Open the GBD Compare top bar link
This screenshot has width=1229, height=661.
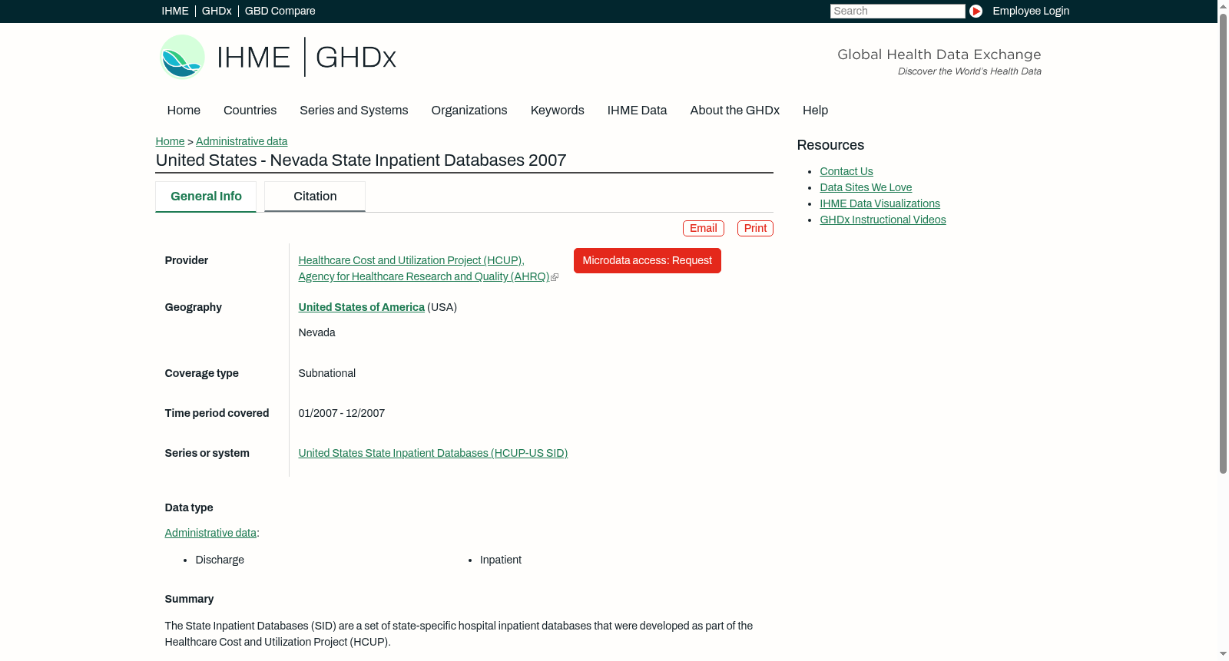coord(280,11)
